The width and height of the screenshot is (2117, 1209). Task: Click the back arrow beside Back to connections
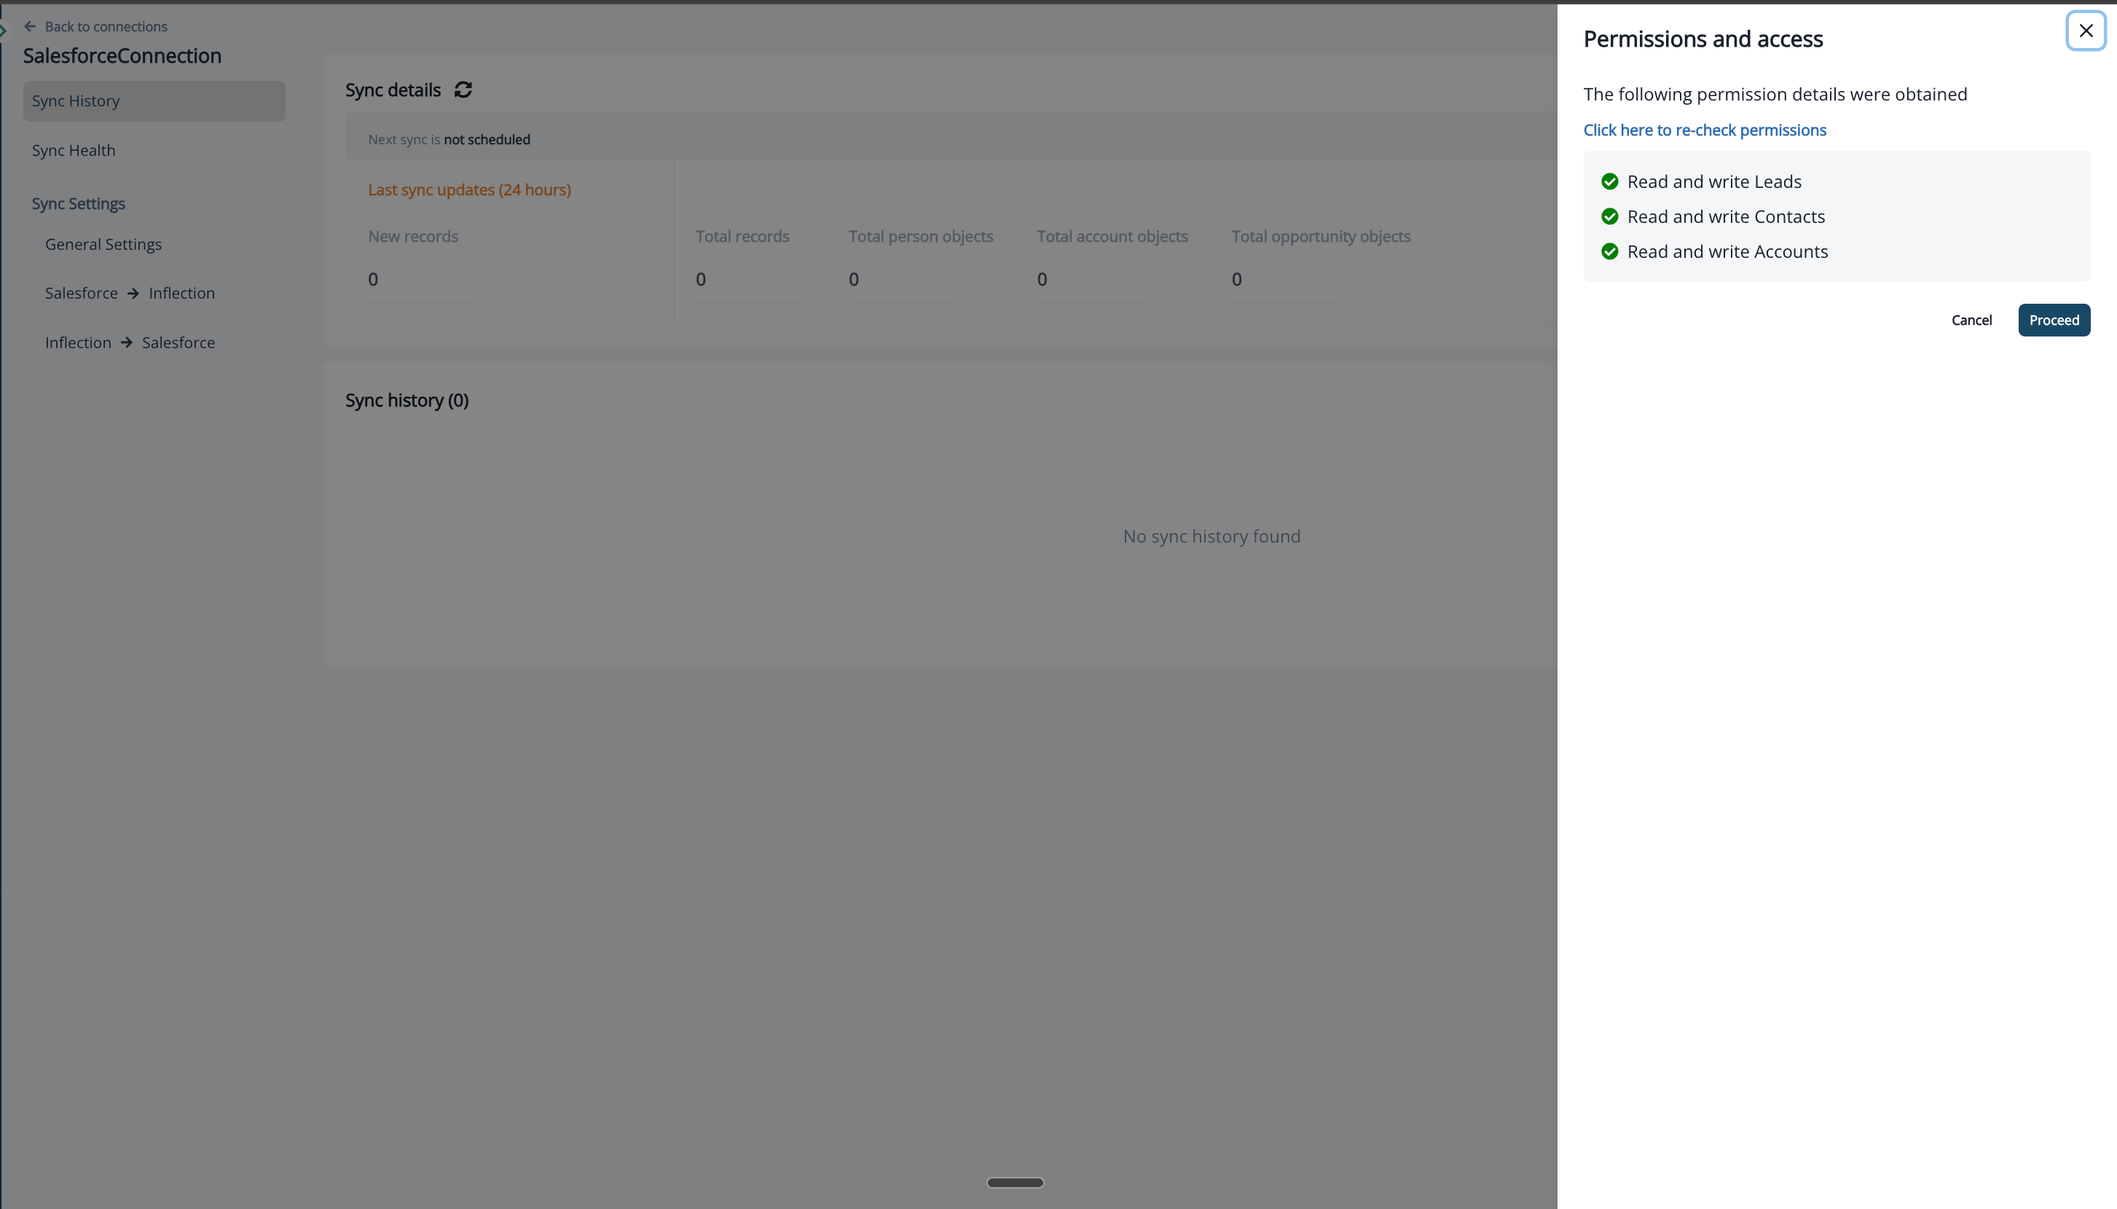[30, 26]
